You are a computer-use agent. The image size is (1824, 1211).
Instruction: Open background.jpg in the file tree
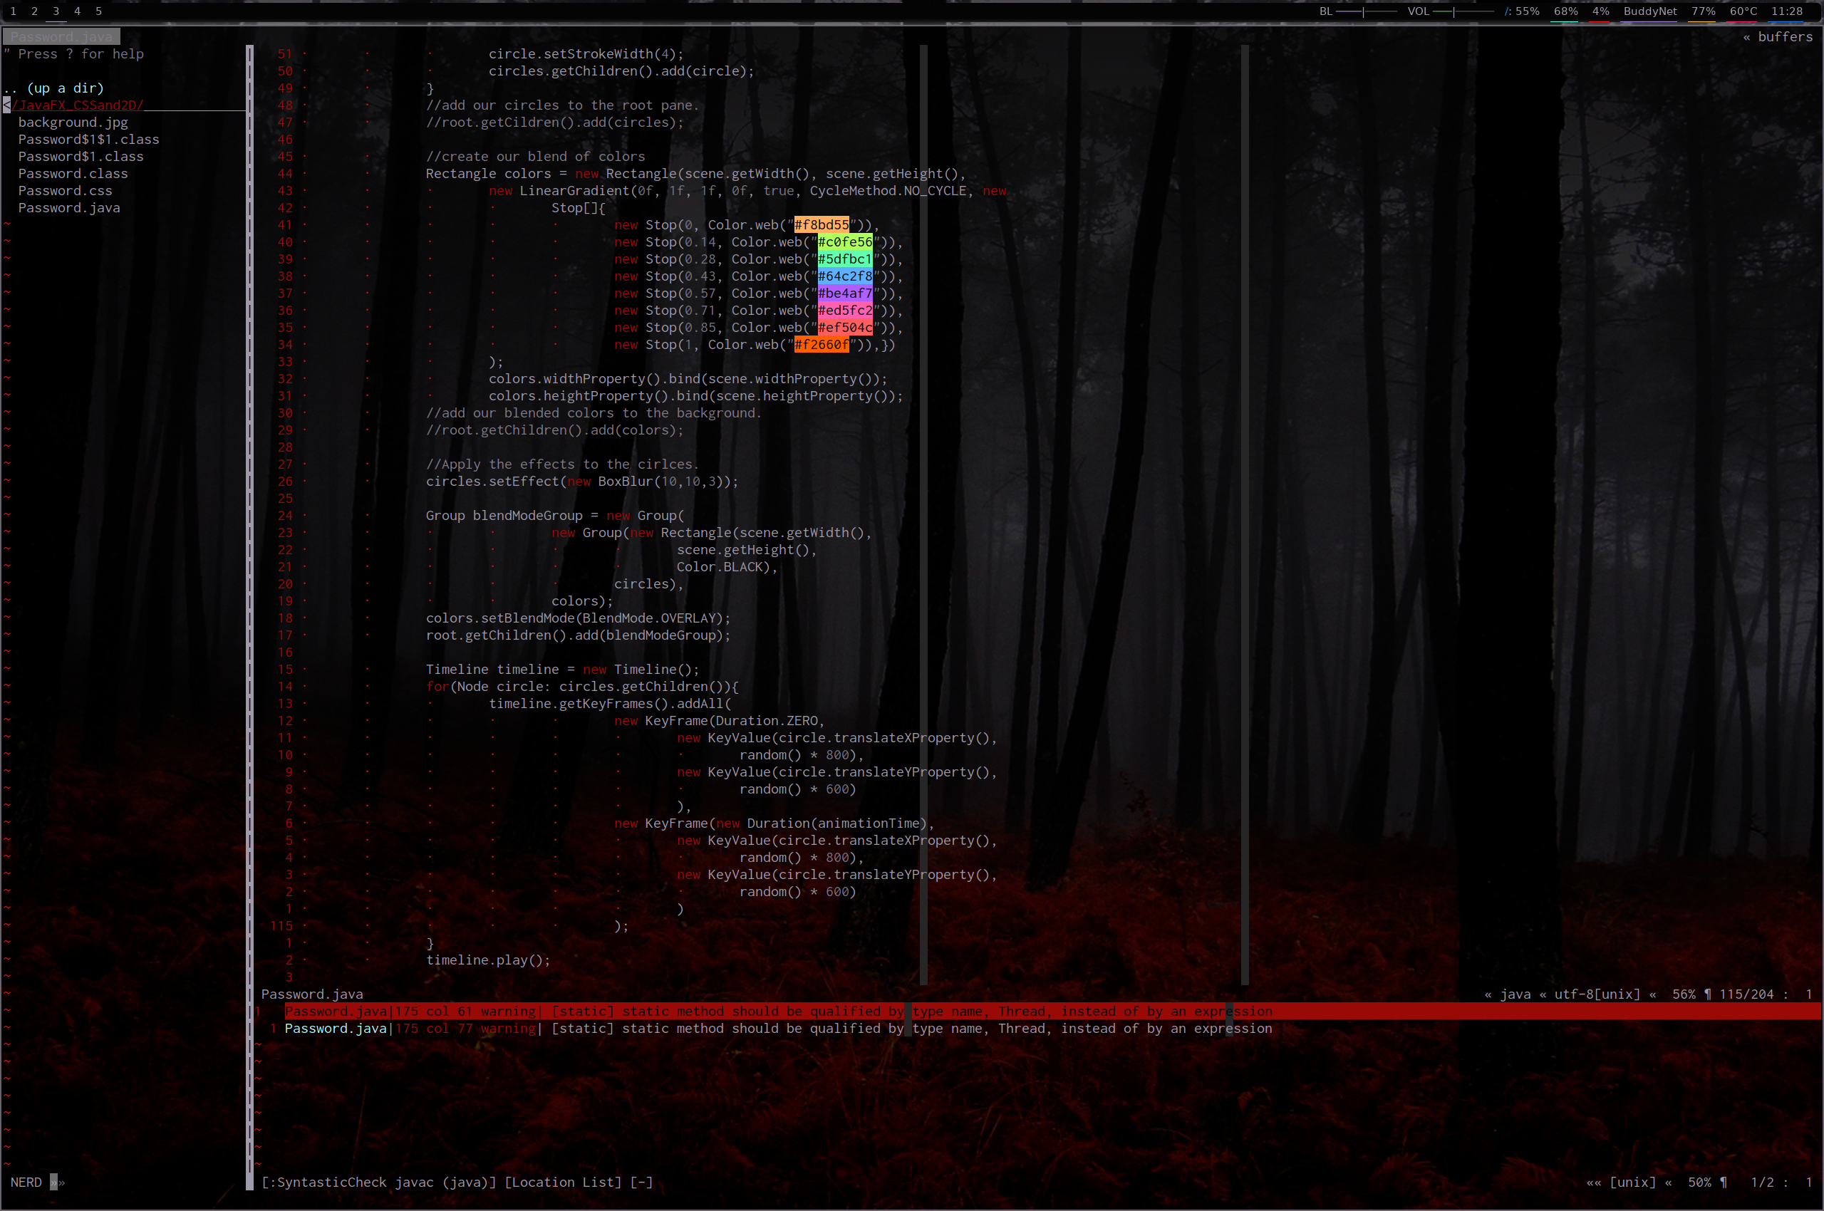[x=73, y=122]
